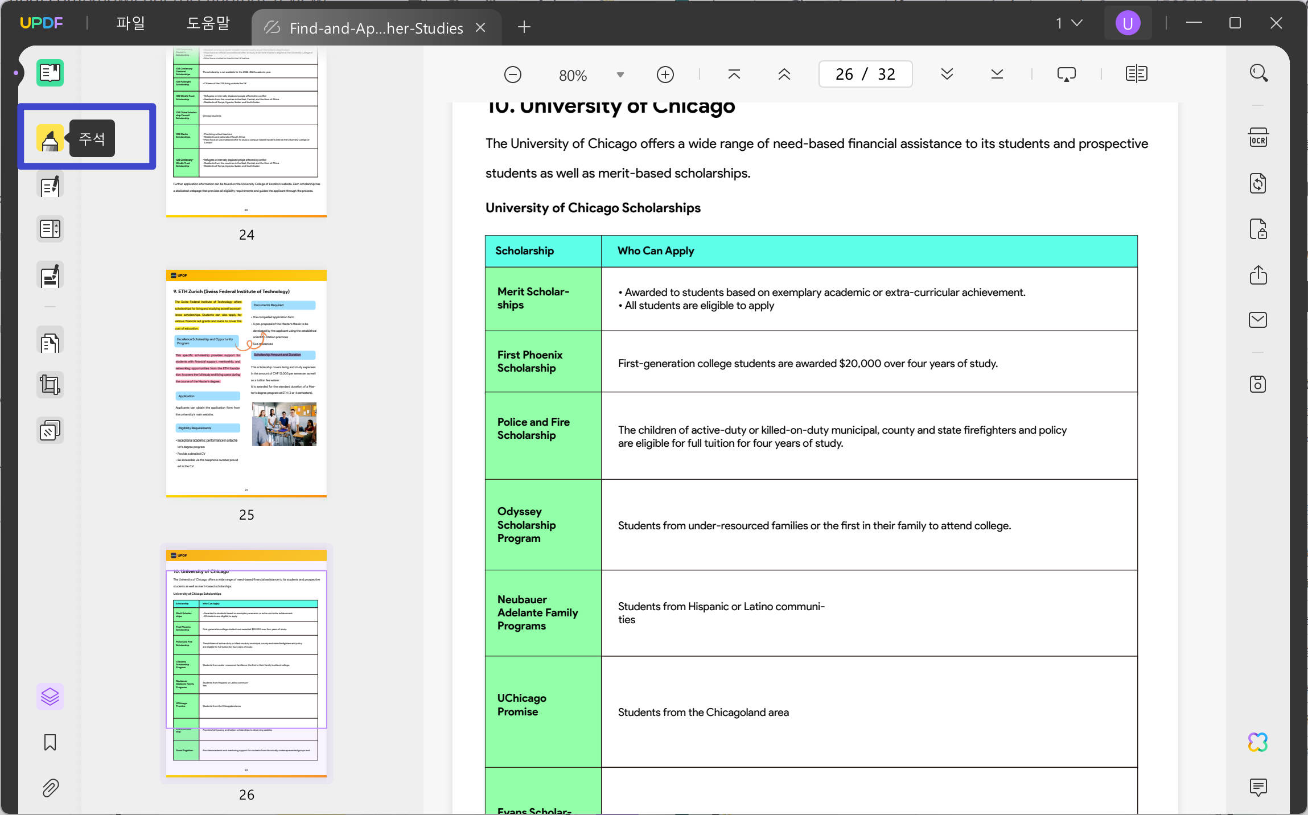This screenshot has height=815, width=1308.
Task: Go to the next page
Action: pyautogui.click(x=947, y=74)
